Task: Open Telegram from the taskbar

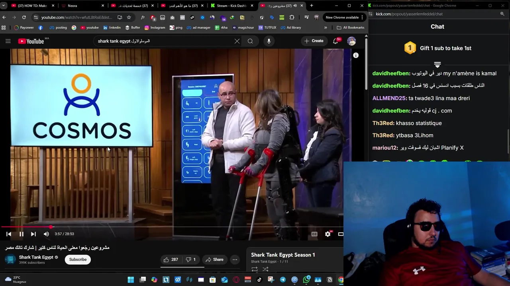Action: (283, 280)
